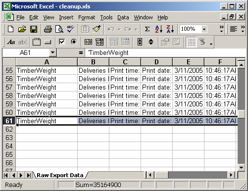
Task: Click the Excel workbook icon beside File menu
Action: (9, 17)
